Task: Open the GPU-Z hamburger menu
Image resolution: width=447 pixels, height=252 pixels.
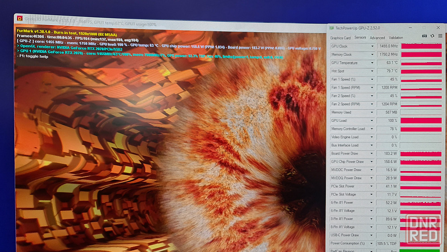Action: point(439,36)
